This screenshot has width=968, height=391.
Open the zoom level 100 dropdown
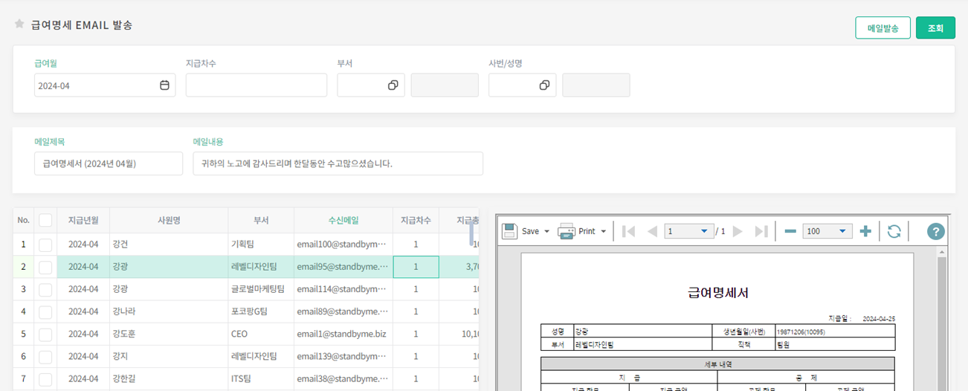pyautogui.click(x=842, y=231)
